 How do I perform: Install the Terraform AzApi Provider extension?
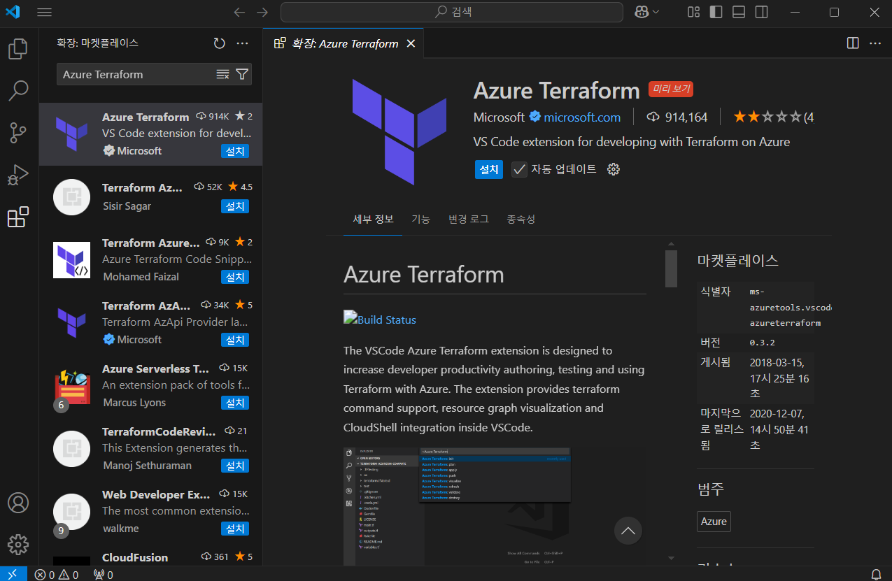click(235, 340)
